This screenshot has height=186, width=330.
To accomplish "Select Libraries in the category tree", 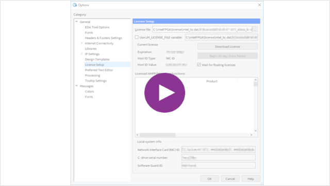I will pyautogui.click(x=91, y=49).
